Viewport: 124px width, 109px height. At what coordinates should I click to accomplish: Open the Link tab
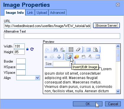coord(30,13)
